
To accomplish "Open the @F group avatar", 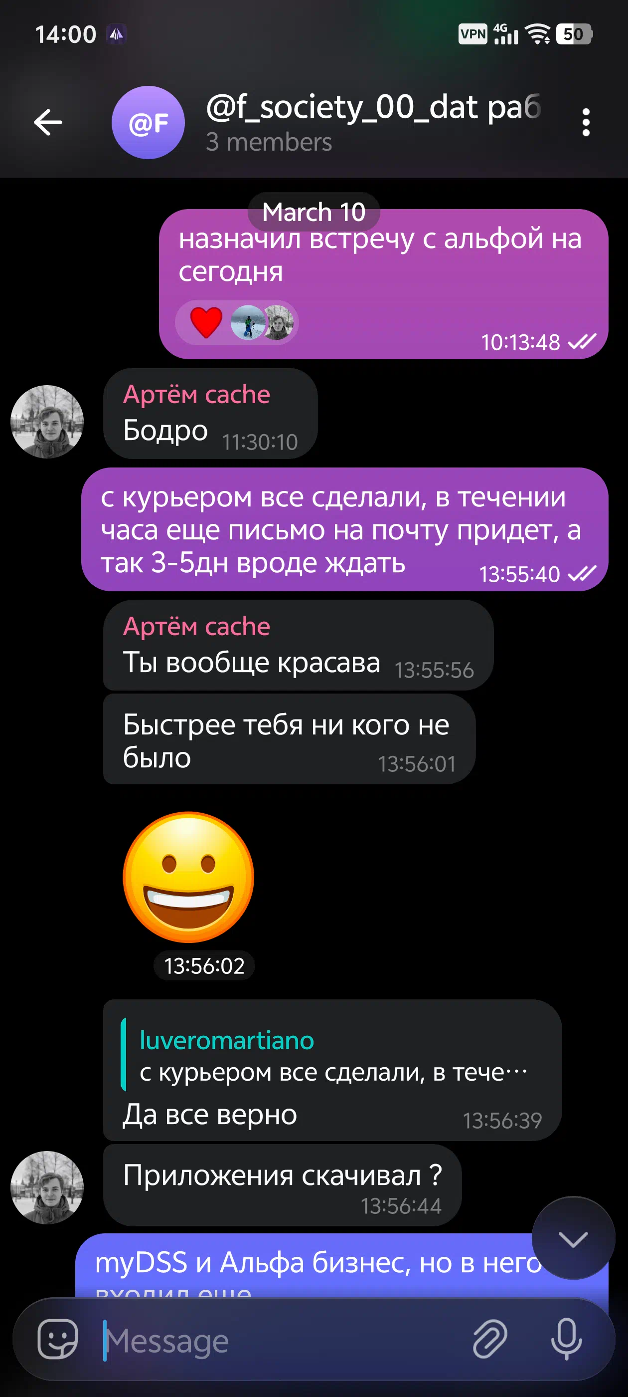I will [x=148, y=123].
